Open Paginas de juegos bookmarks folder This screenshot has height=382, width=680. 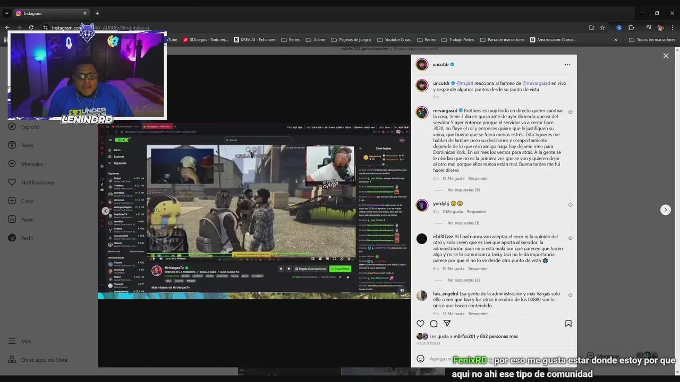[x=351, y=40]
